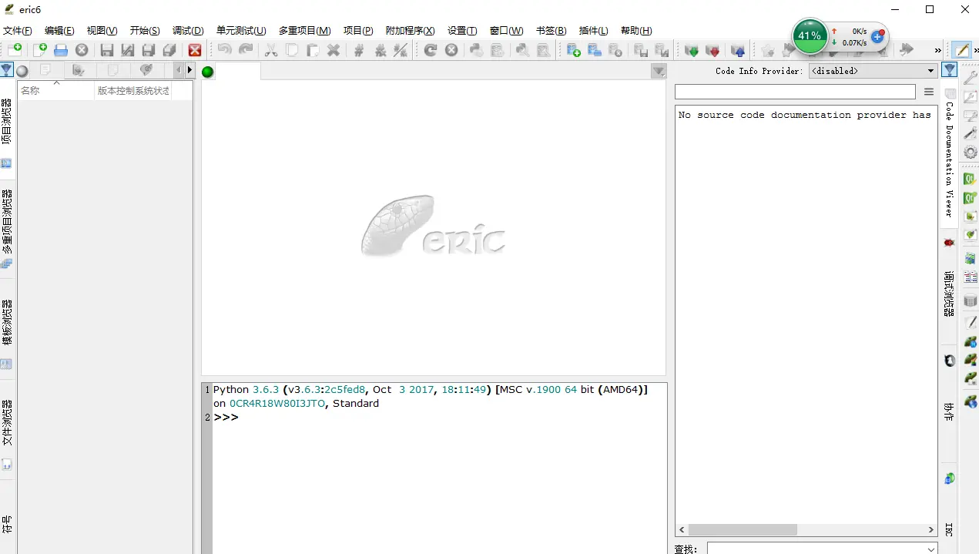This screenshot has width=979, height=554.
Task: Click the Copy icon in edit toolbar
Action: tap(292, 50)
